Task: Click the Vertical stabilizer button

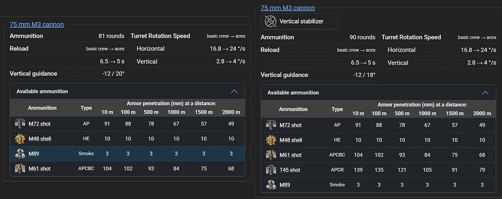Action: (299, 22)
